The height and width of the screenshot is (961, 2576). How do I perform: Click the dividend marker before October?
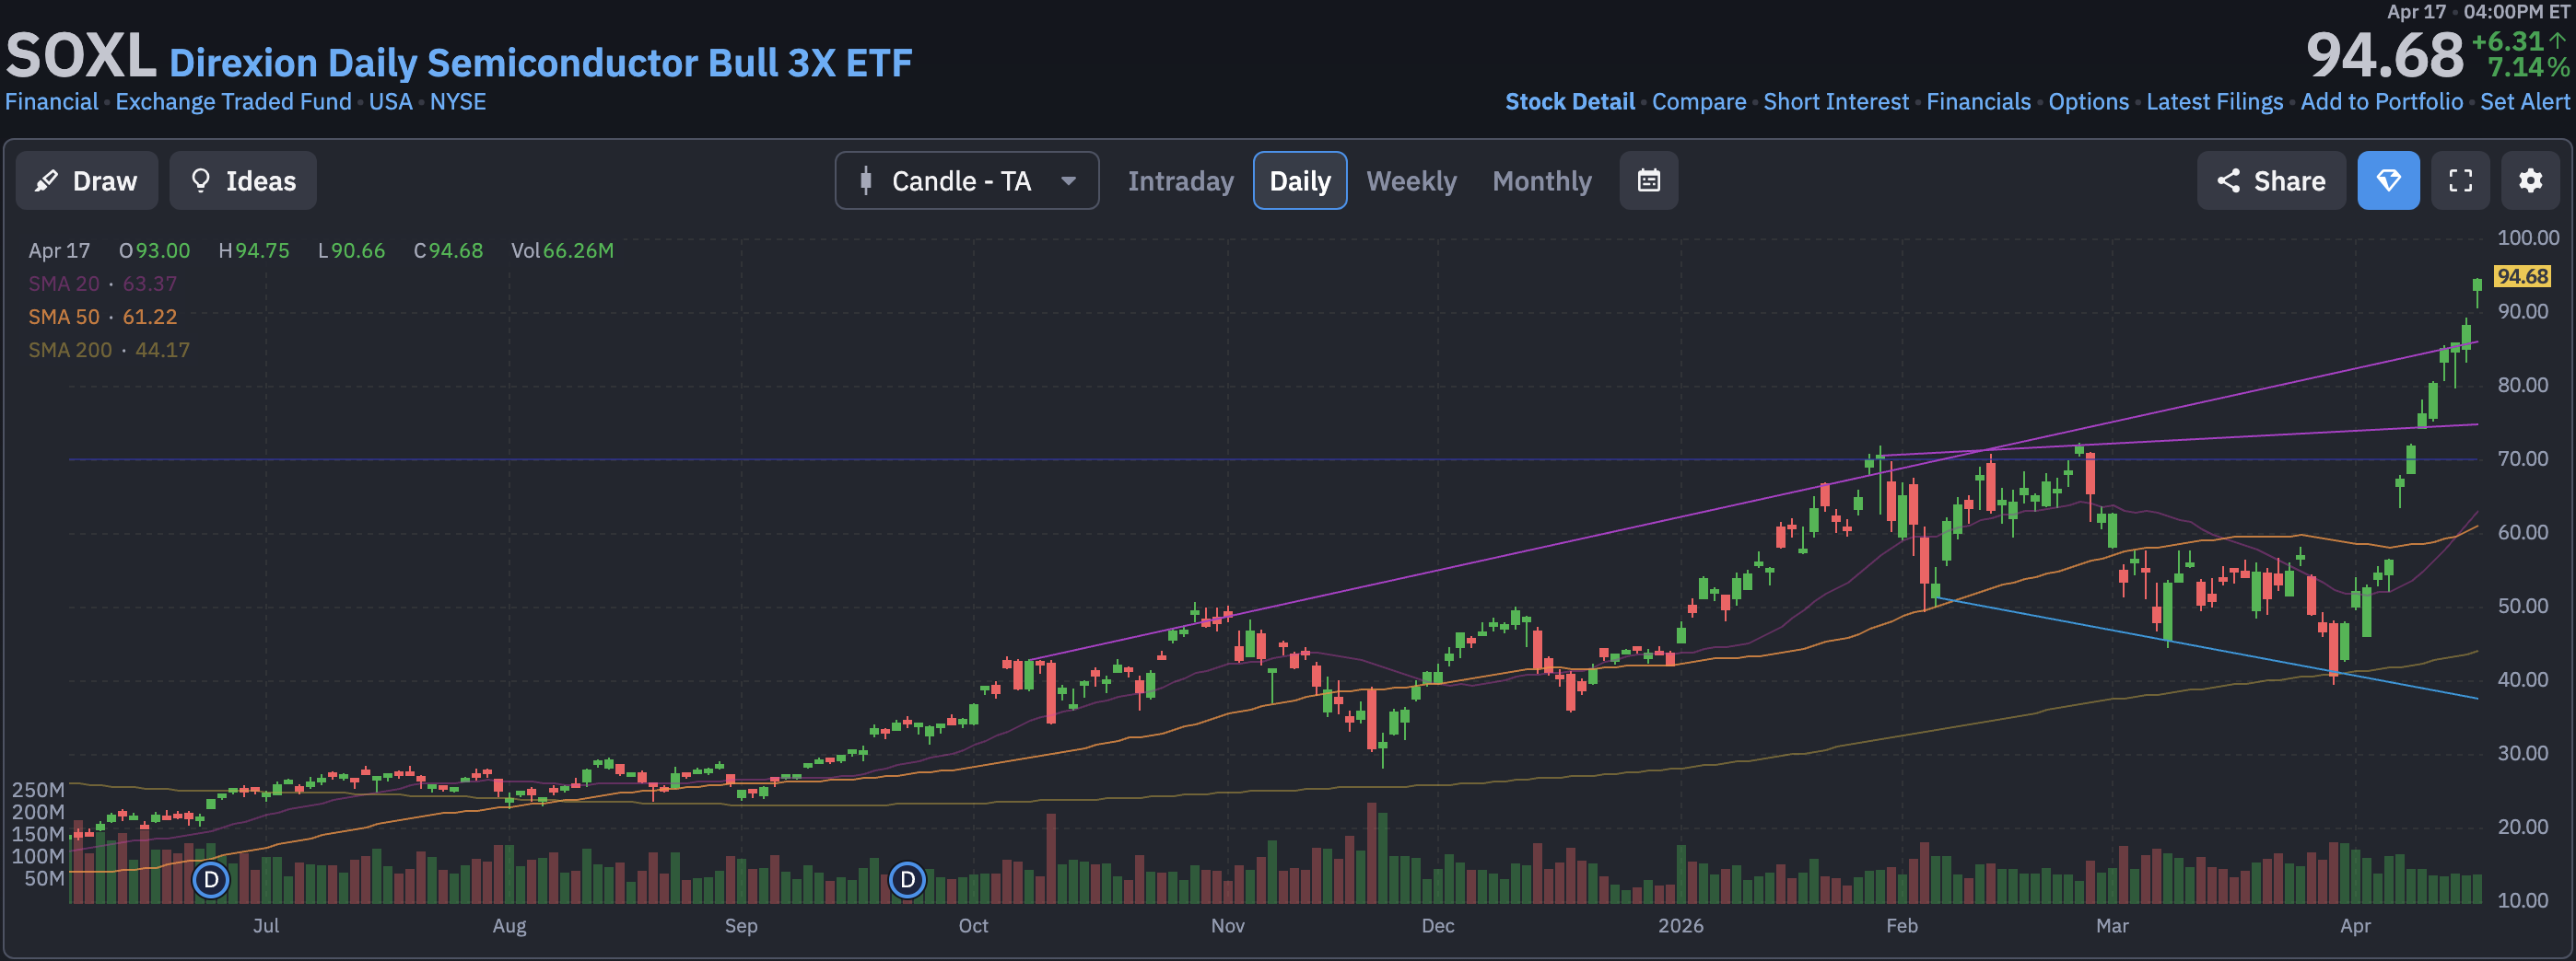point(907,880)
